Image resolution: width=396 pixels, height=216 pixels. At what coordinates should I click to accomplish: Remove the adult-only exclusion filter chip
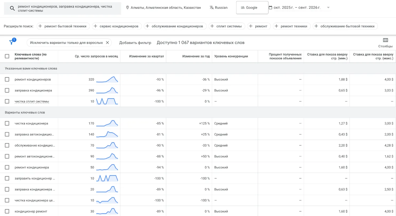coord(107,43)
